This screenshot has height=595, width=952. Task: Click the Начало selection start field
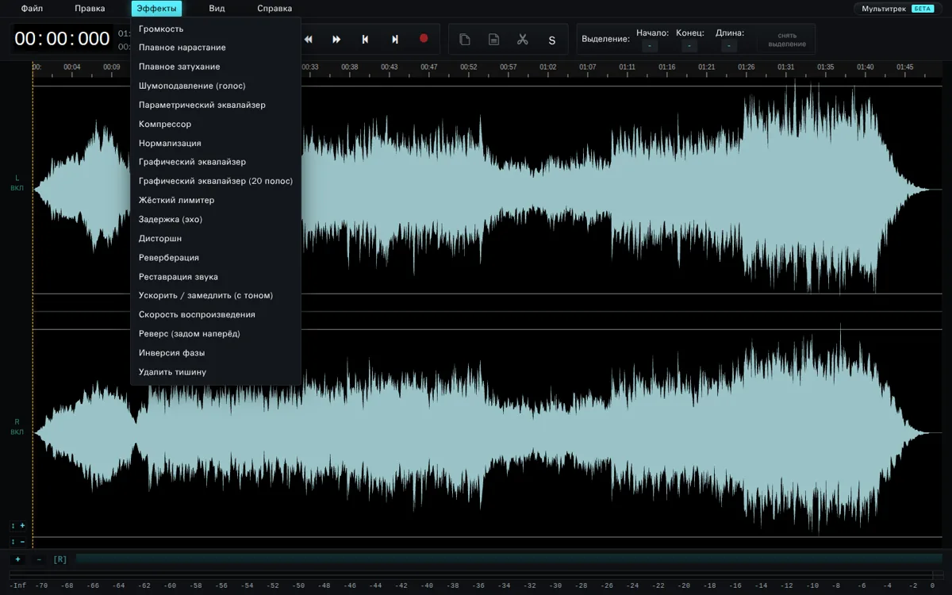click(x=650, y=46)
